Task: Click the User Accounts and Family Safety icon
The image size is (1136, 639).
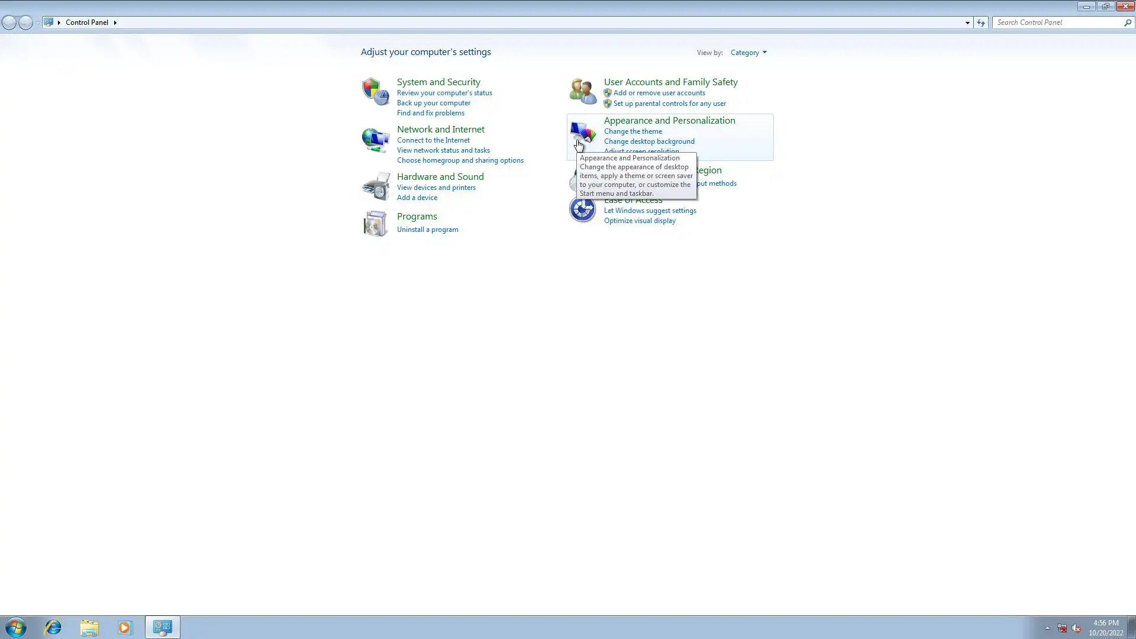Action: coord(582,92)
